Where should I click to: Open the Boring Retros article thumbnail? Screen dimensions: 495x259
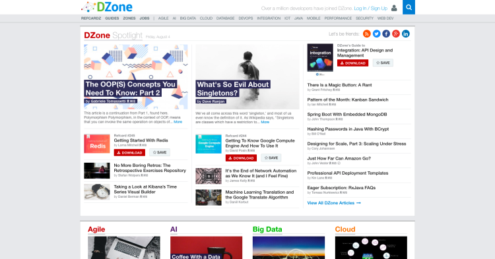click(x=97, y=171)
